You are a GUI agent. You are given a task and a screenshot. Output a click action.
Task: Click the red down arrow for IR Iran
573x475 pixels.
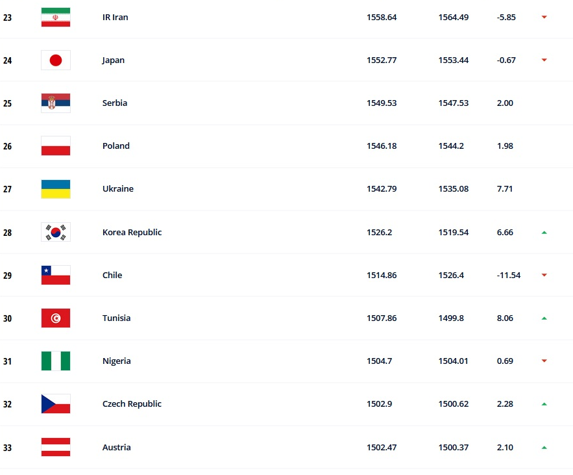tap(544, 18)
